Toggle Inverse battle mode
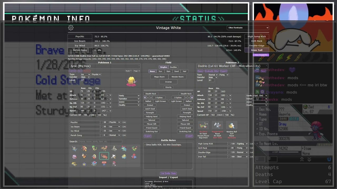The image size is (337, 189). (168, 82)
